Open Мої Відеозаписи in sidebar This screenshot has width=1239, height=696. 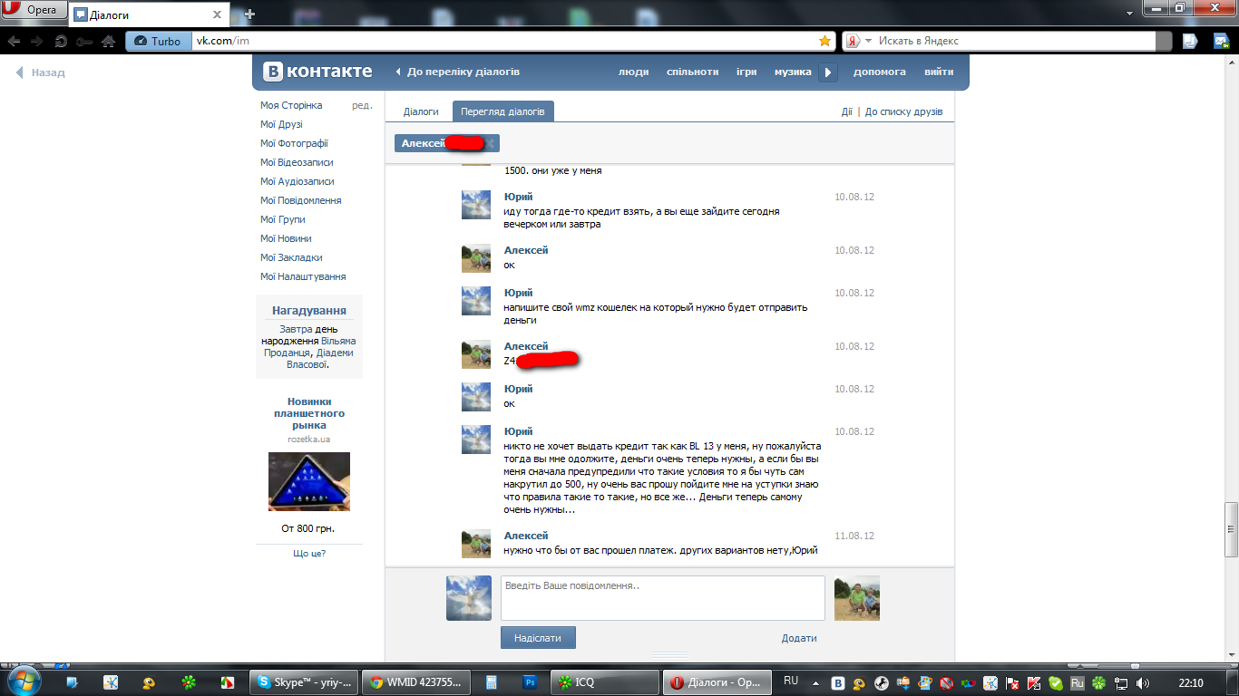(x=297, y=162)
